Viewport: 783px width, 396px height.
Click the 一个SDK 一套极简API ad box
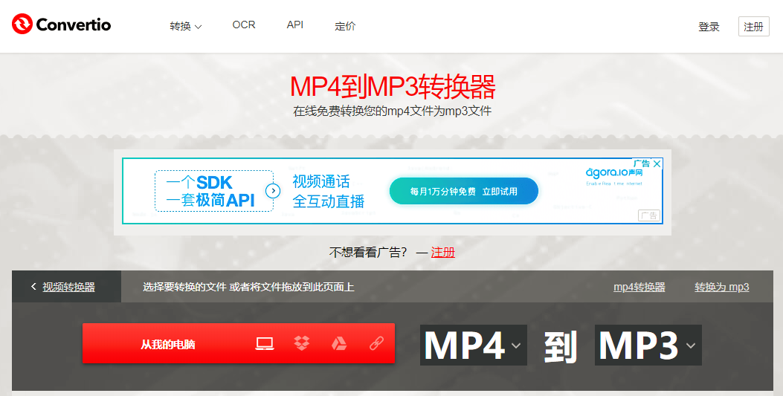[214, 191]
